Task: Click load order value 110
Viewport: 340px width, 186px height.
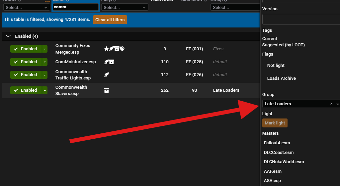Action: coord(165,62)
